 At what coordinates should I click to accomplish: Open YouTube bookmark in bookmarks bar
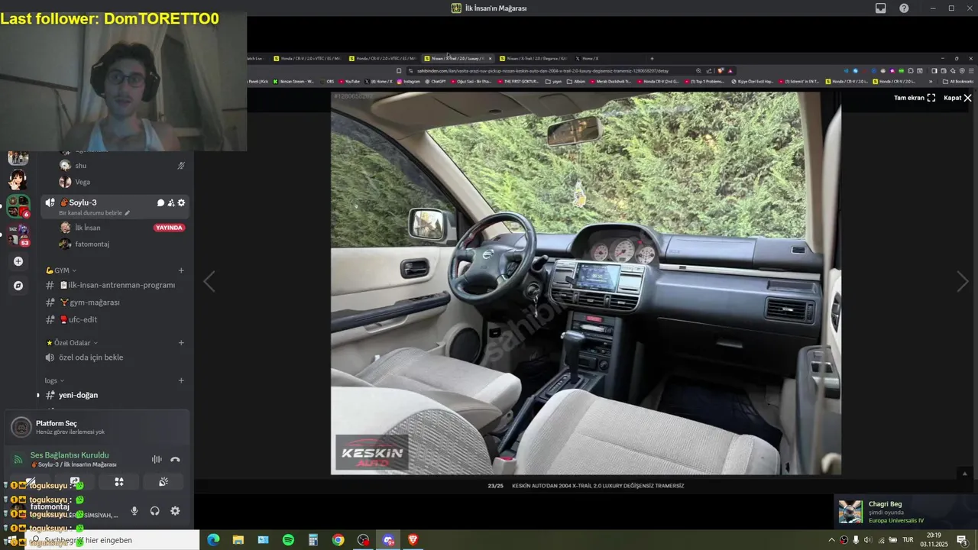pyautogui.click(x=348, y=81)
